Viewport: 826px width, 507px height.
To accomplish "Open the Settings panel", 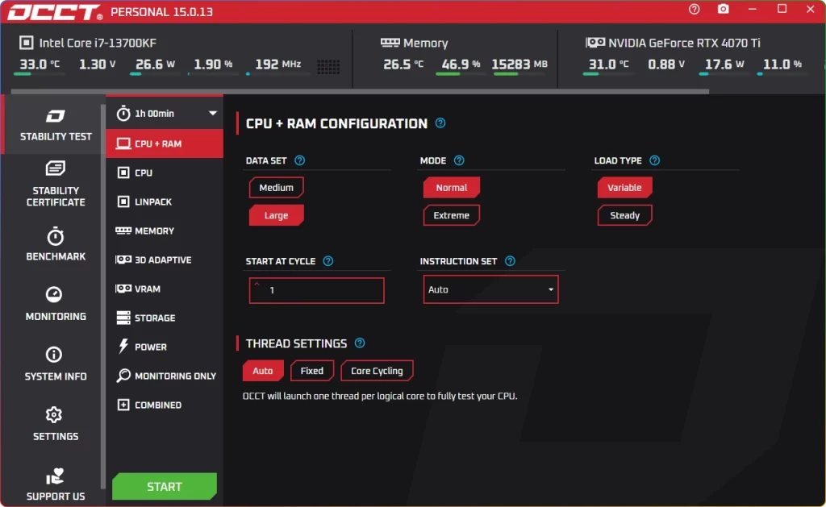I will [x=55, y=425].
